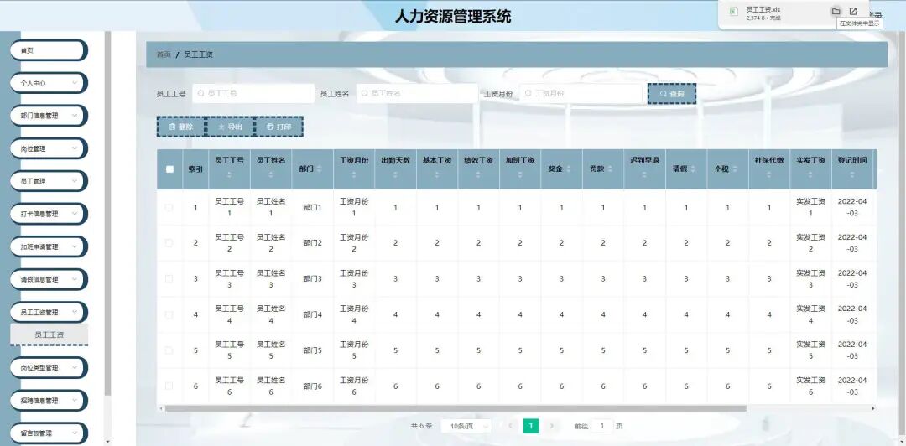
Task: Click the 打印 print button
Action: coord(279,127)
